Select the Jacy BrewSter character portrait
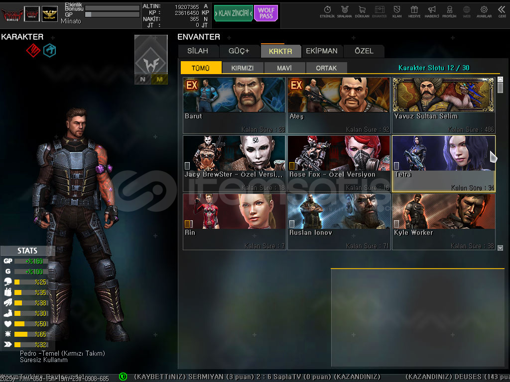The width and height of the screenshot is (510, 382). pyautogui.click(x=235, y=153)
